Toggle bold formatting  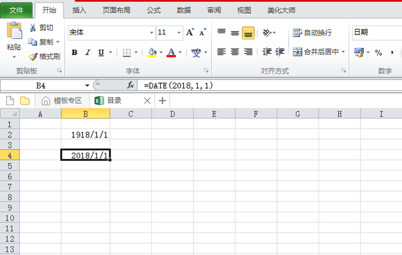[75, 53]
